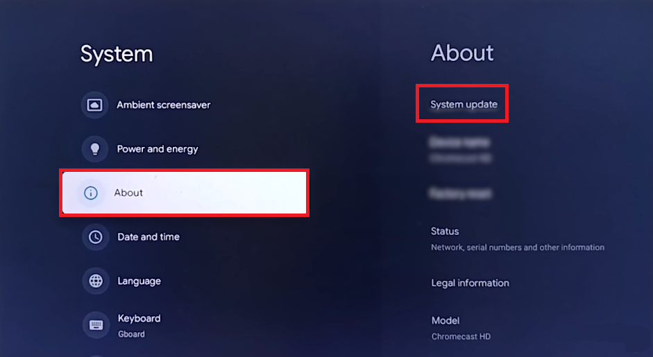This screenshot has height=357, width=653.
Task: Open Ambient screensaver settings
Action: [163, 105]
